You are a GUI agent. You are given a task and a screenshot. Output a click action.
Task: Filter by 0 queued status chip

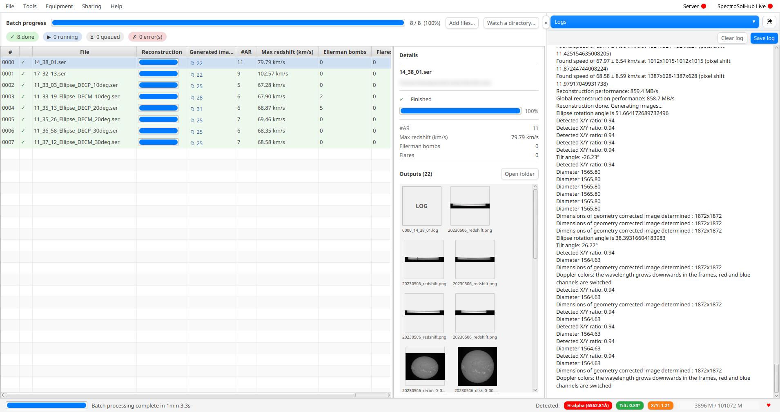point(105,37)
